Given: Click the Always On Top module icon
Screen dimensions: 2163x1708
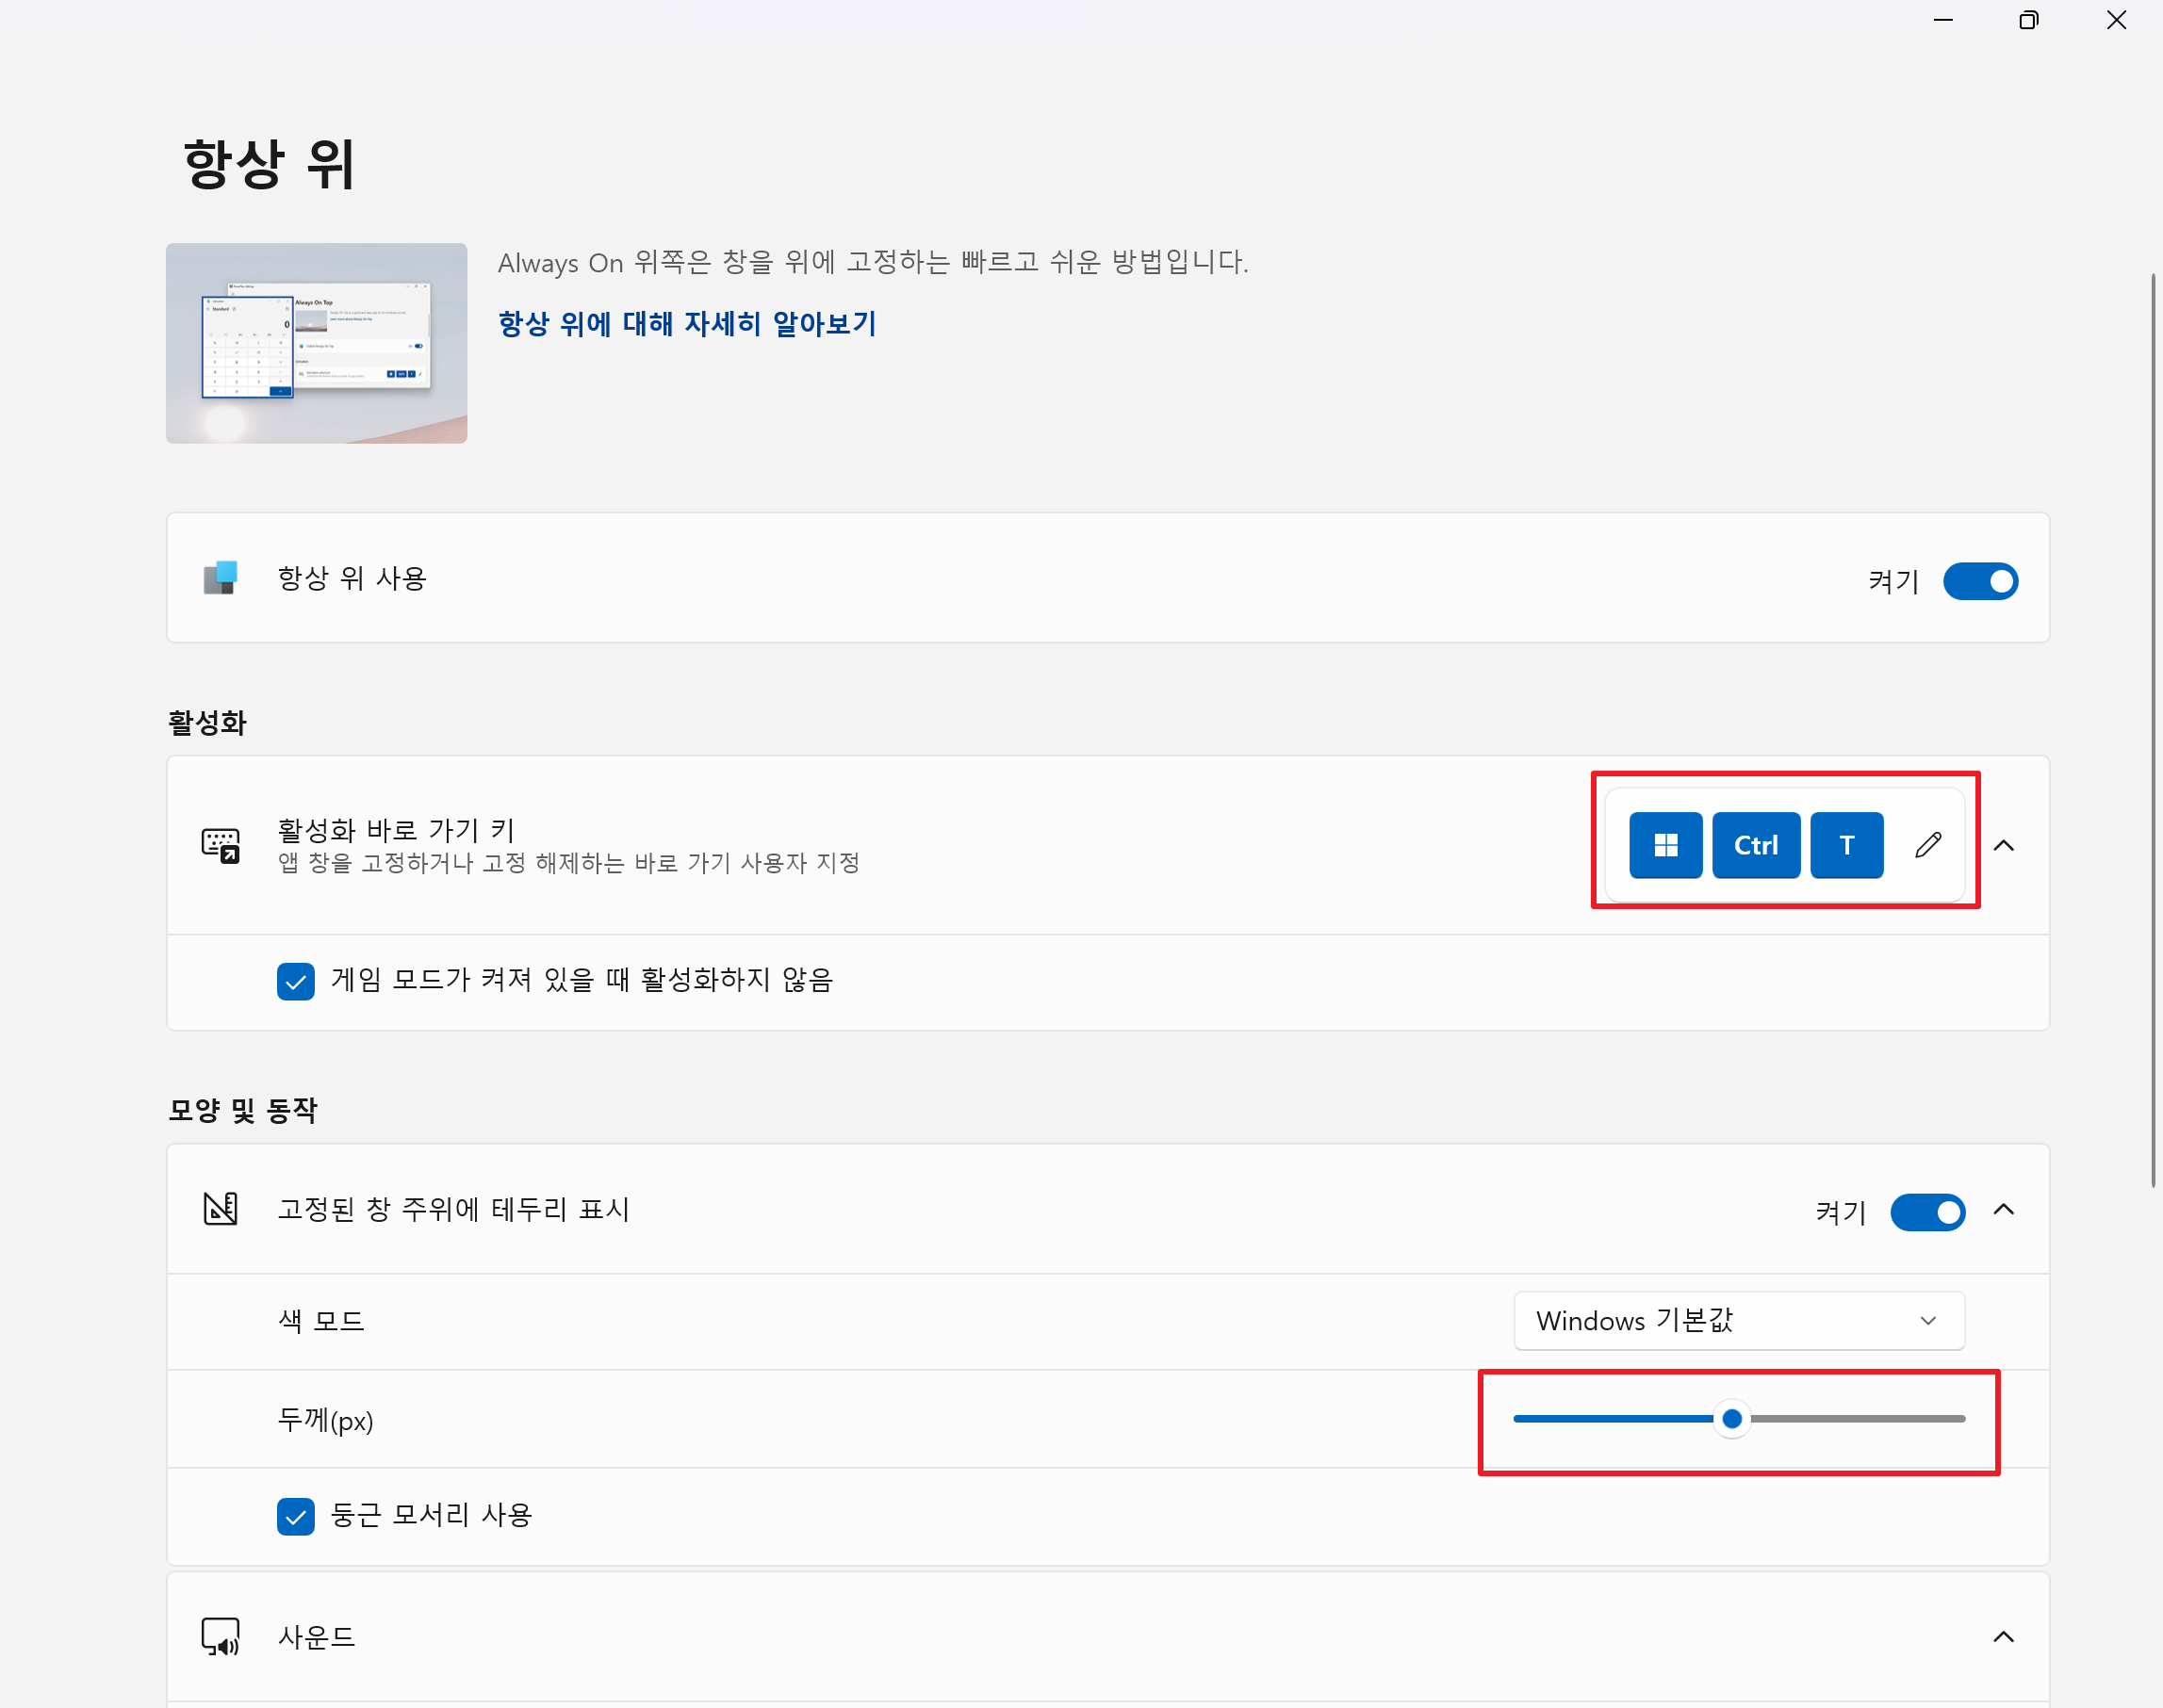Looking at the screenshot, I should [x=221, y=578].
